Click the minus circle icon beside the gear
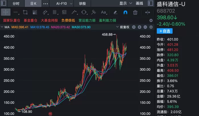 pyautogui.click(x=145, y=27)
